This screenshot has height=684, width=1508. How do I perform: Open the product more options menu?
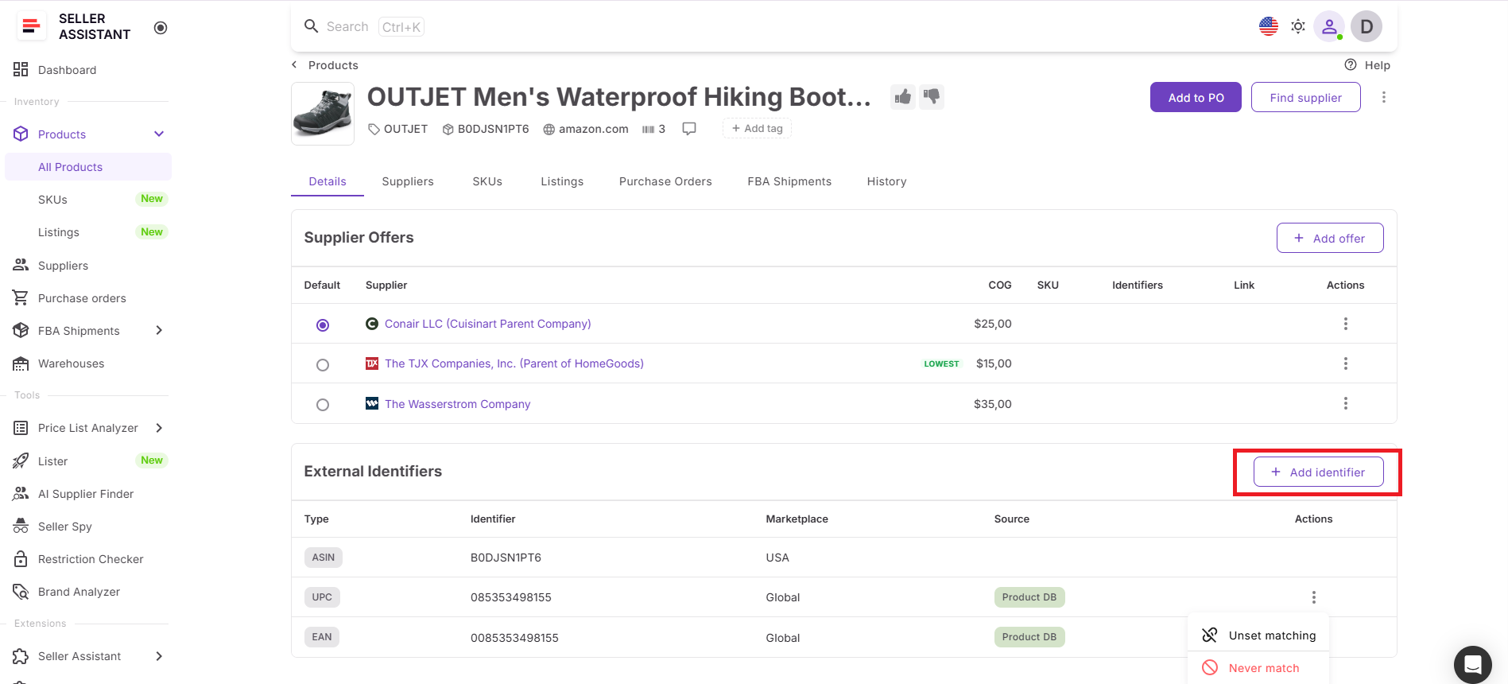(1384, 97)
